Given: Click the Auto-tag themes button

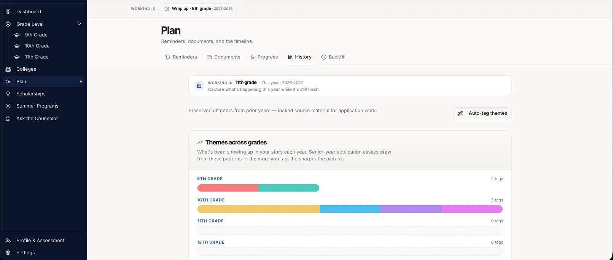Looking at the screenshot, I should click(482, 113).
